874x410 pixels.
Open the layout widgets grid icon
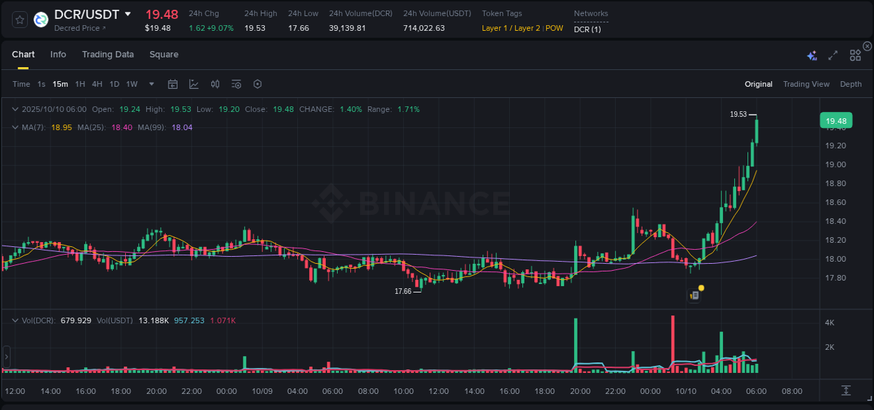coord(855,55)
